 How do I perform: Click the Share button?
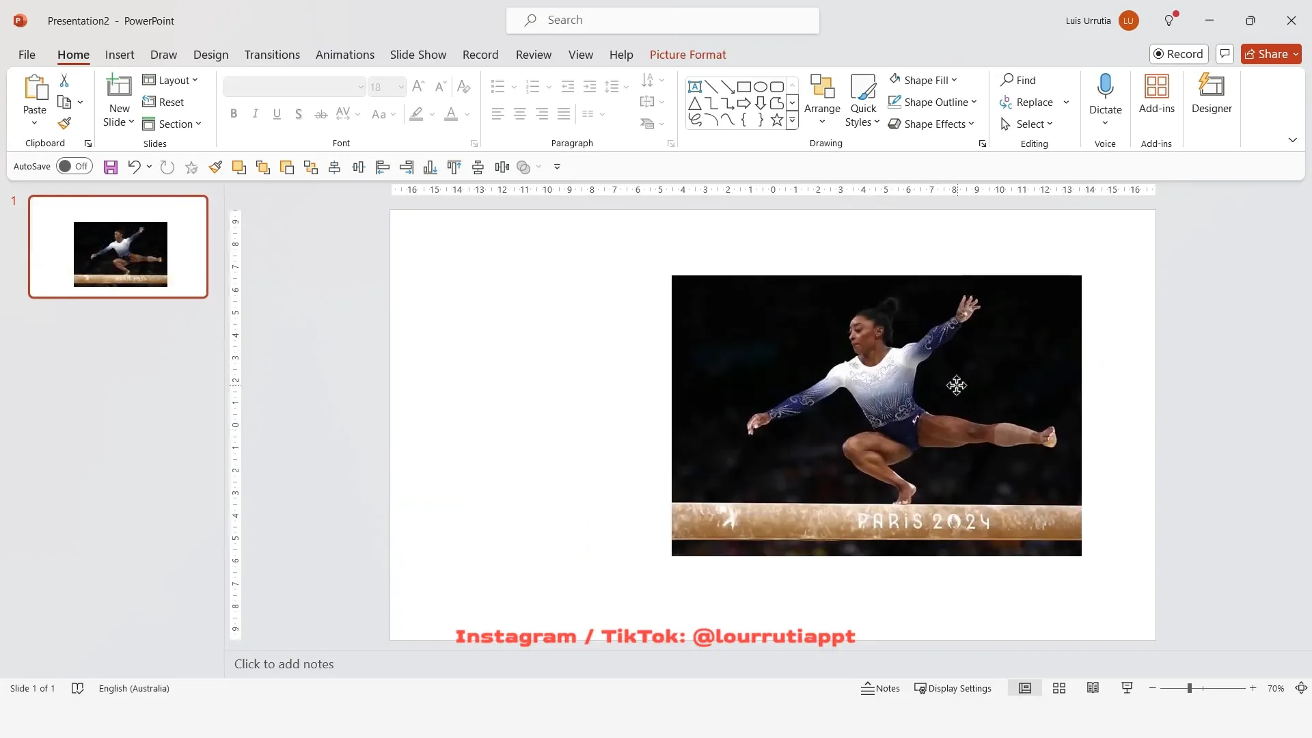pos(1271,54)
